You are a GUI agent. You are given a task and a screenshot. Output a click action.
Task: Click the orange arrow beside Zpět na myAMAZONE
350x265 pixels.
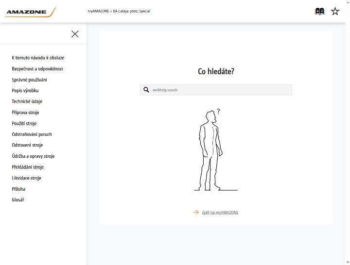pos(196,213)
